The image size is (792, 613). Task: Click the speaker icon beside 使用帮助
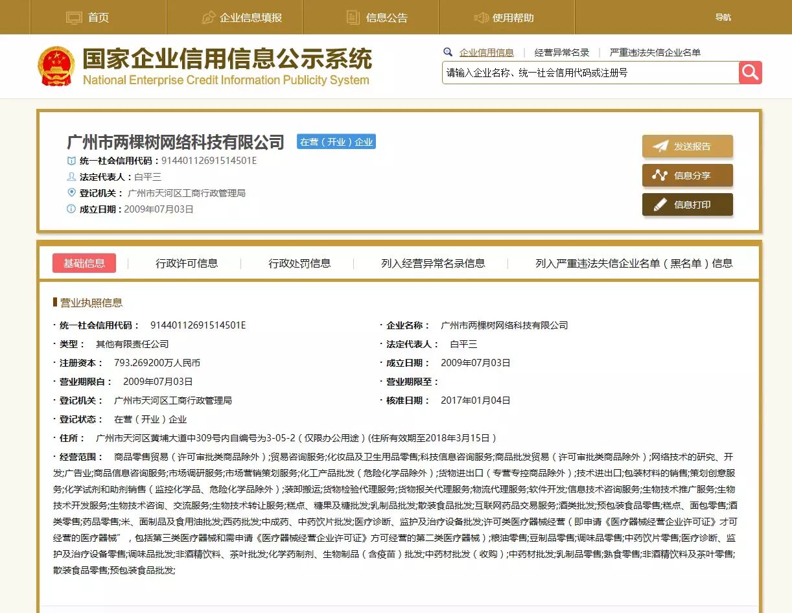[x=481, y=17]
